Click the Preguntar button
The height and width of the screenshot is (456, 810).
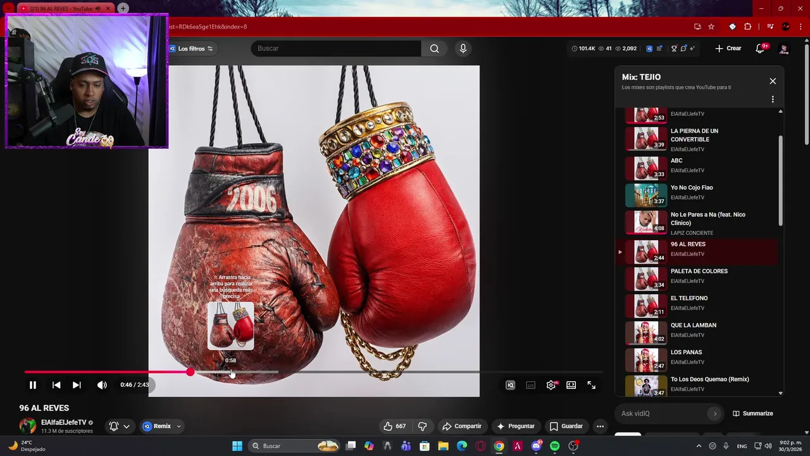(x=516, y=426)
